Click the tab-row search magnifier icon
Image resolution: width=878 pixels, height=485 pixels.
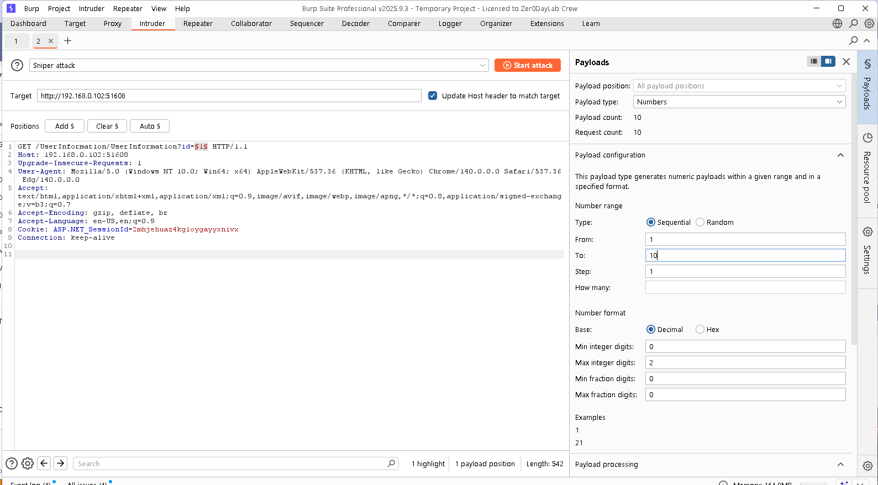(854, 40)
